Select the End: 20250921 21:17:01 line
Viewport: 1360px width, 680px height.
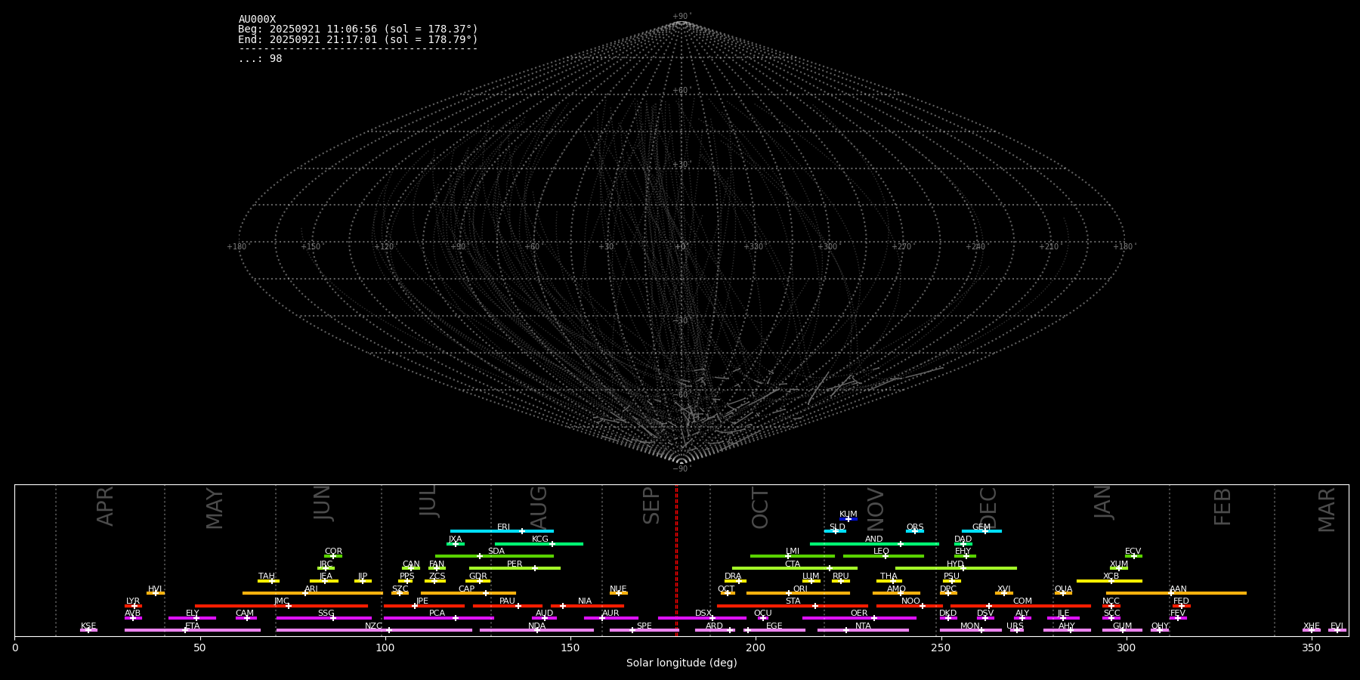click(x=358, y=39)
